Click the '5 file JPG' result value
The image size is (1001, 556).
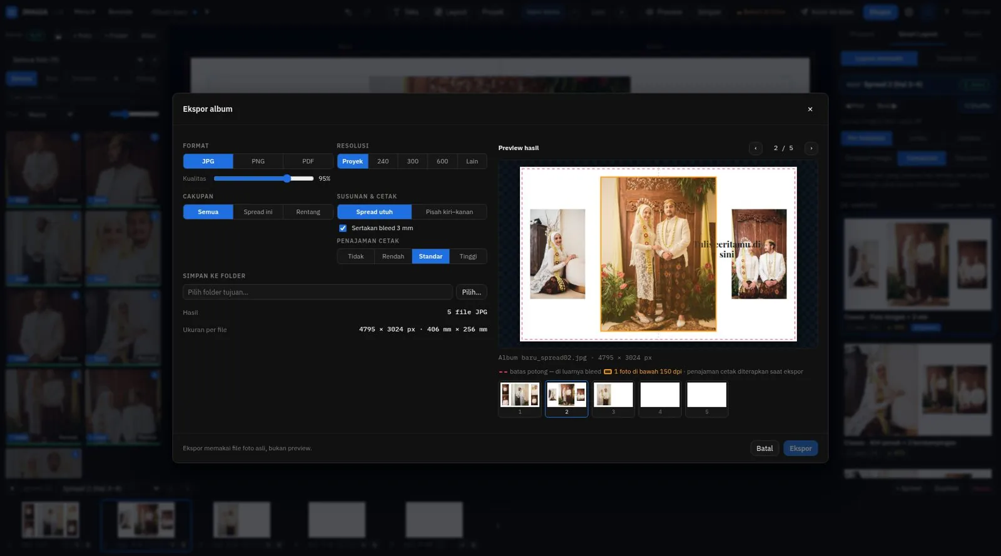click(x=467, y=312)
